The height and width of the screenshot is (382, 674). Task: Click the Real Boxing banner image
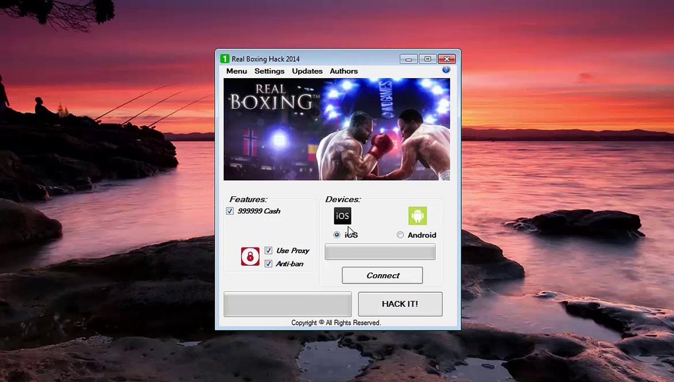336,129
